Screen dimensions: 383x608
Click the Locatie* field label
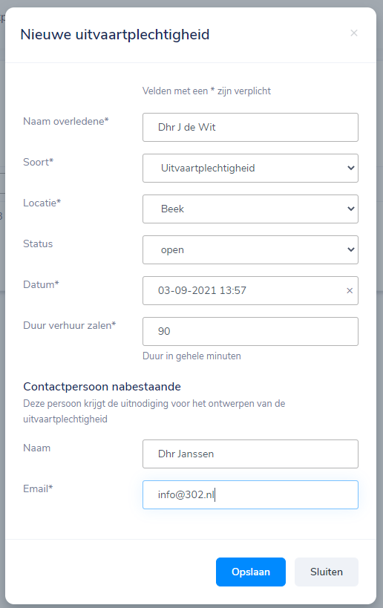pyautogui.click(x=42, y=203)
